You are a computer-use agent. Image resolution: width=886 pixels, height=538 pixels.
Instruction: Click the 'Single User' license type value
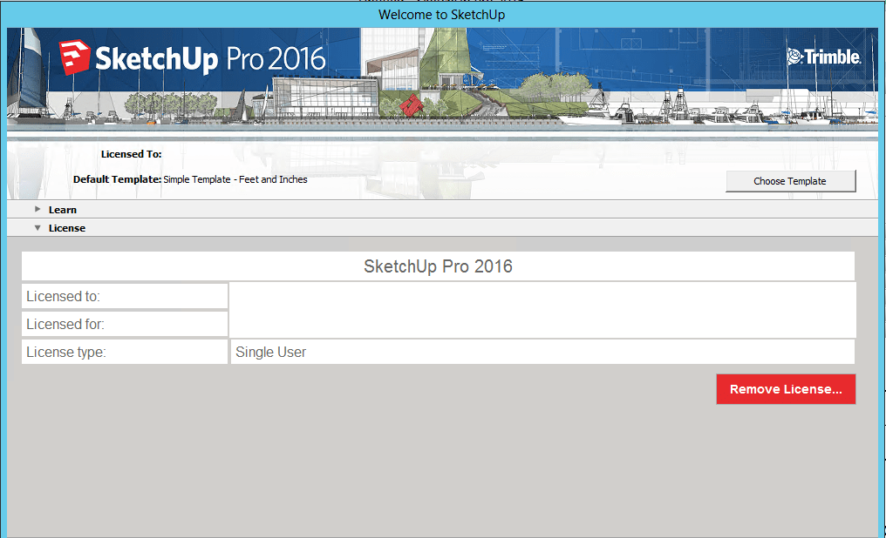click(x=270, y=352)
